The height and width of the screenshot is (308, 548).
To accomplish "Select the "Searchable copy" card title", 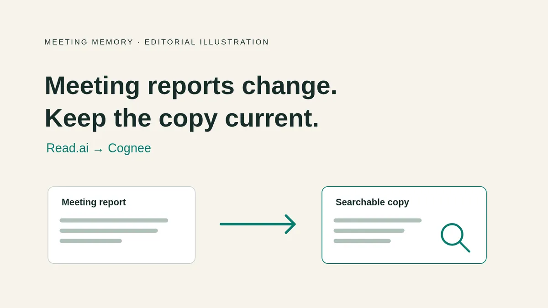I will click(372, 202).
